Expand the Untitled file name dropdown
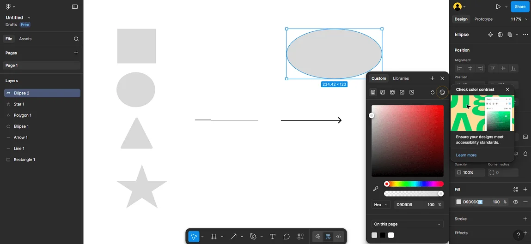Image resolution: width=531 pixels, height=244 pixels. (29, 18)
